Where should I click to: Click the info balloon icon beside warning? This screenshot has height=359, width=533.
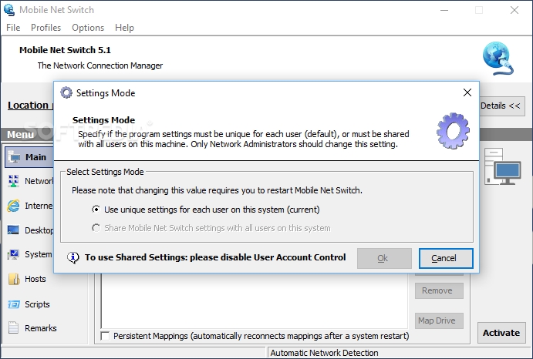(x=73, y=258)
